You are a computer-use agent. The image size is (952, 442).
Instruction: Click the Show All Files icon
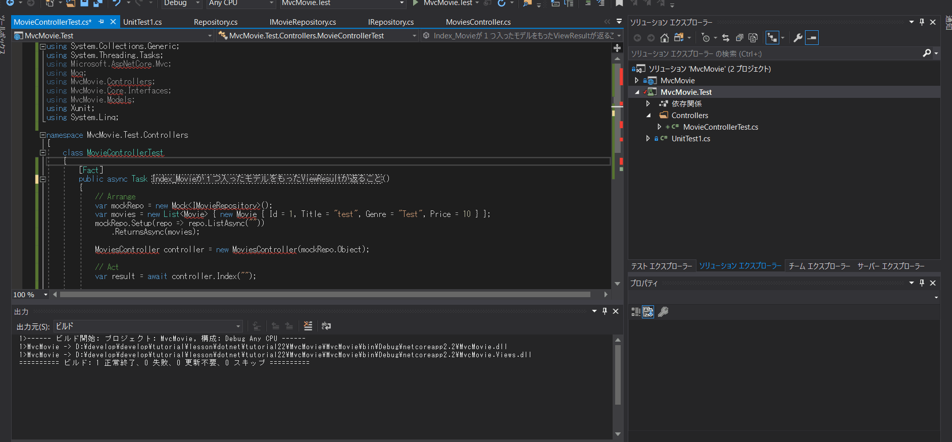point(753,38)
